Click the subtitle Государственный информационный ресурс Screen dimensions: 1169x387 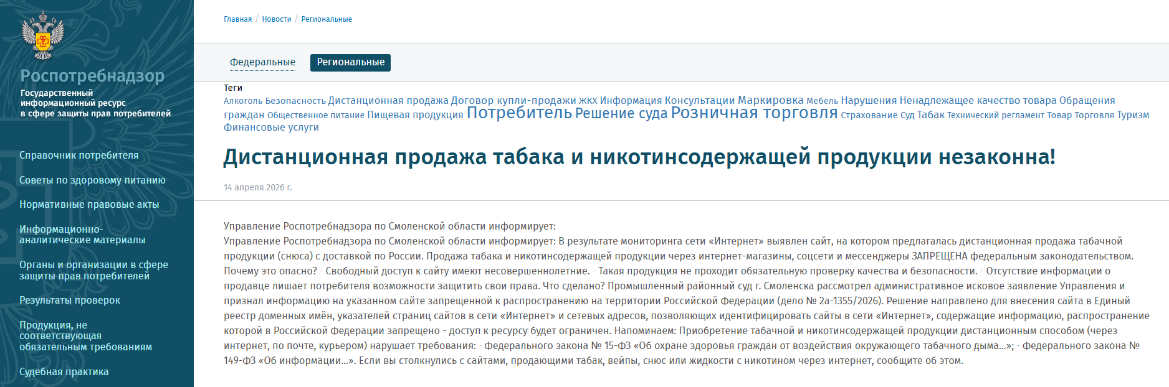click(95, 103)
